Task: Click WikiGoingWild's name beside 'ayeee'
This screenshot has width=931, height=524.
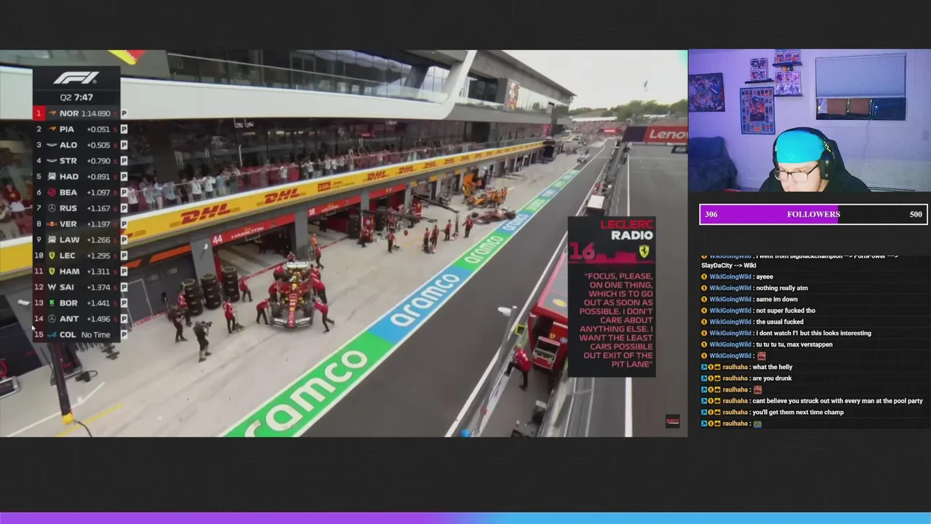Action: tap(730, 277)
